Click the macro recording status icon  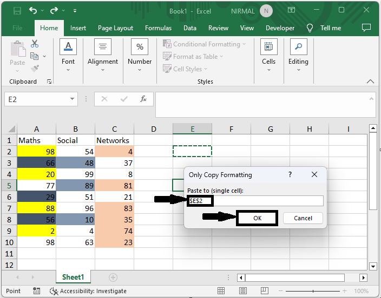[36, 291]
